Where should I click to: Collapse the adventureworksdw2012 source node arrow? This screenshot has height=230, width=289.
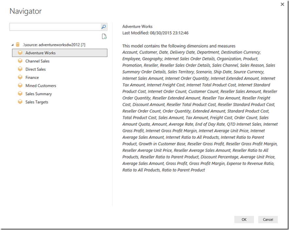click(12, 45)
